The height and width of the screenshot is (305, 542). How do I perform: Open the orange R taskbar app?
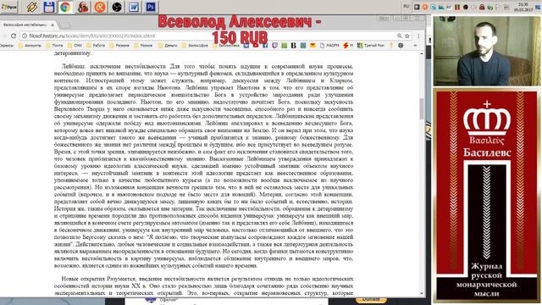click(100, 7)
